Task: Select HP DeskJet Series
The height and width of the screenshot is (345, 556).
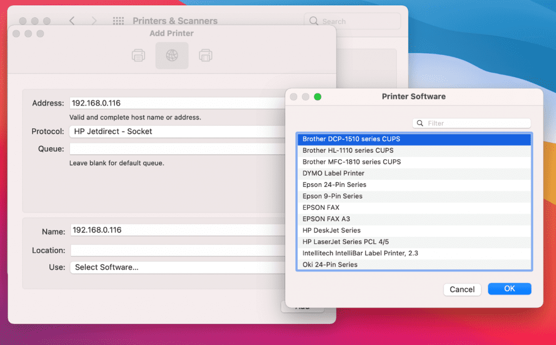Action: point(414,230)
